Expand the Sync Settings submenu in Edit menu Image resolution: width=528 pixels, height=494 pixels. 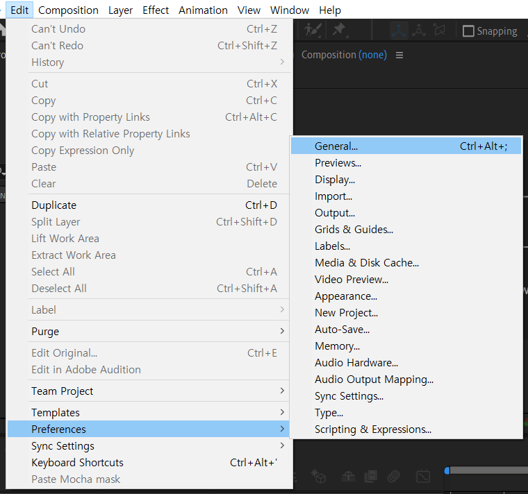(x=149, y=446)
